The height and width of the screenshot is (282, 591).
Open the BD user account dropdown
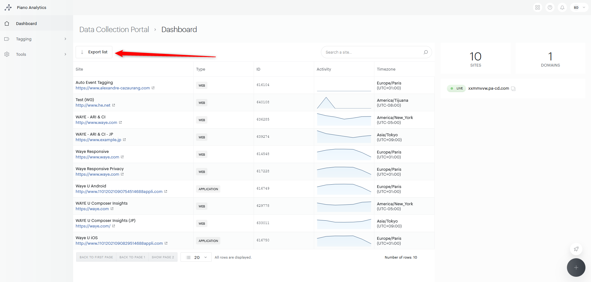(579, 7)
